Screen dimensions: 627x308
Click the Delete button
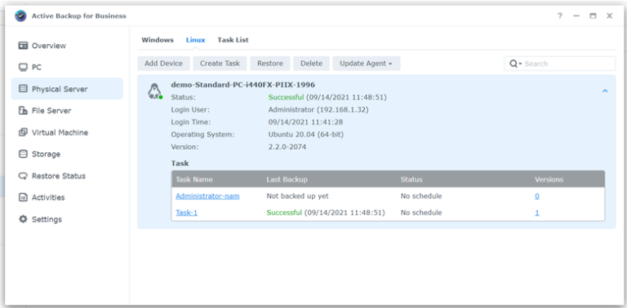pos(311,64)
